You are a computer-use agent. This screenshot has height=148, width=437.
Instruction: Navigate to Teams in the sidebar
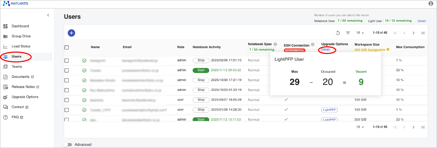click(17, 67)
